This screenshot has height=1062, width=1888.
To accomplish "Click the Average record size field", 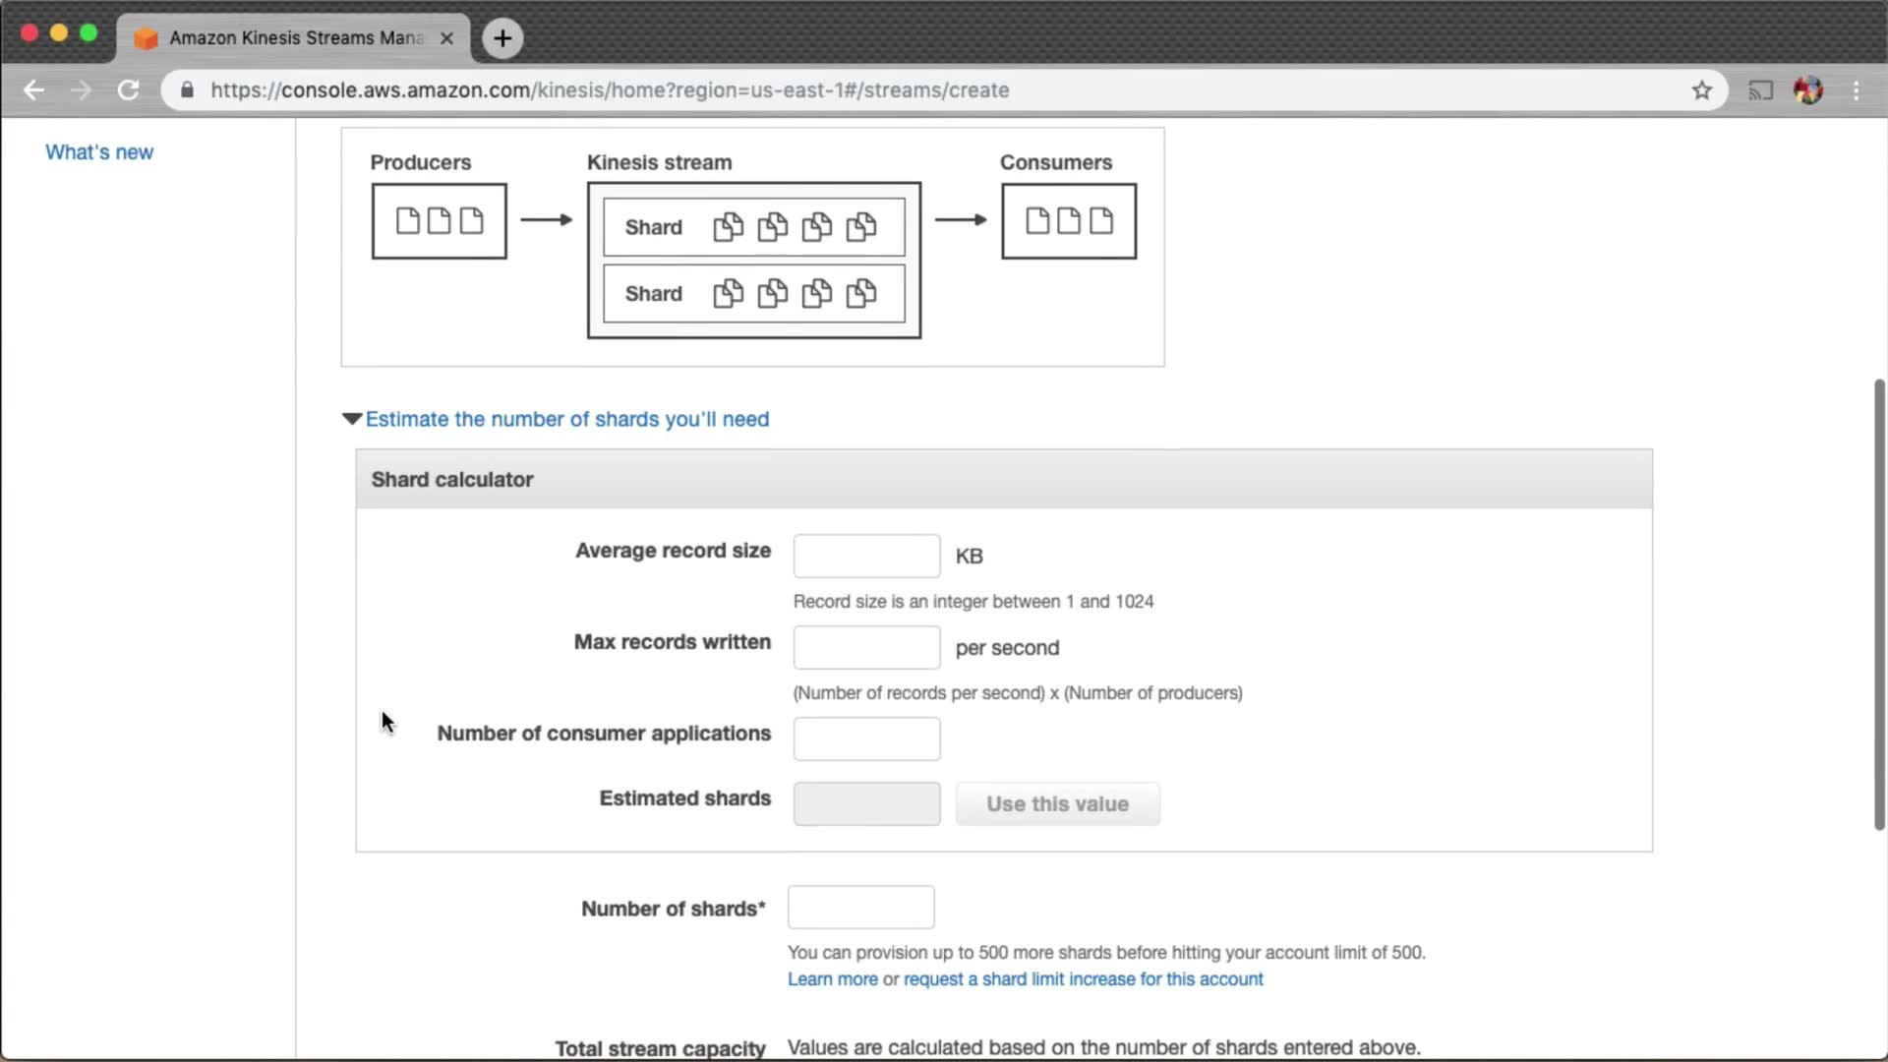I will point(866,557).
